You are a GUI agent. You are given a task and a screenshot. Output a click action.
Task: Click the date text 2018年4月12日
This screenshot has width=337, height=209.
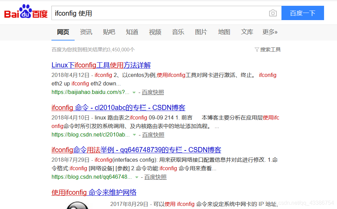pos(71,75)
